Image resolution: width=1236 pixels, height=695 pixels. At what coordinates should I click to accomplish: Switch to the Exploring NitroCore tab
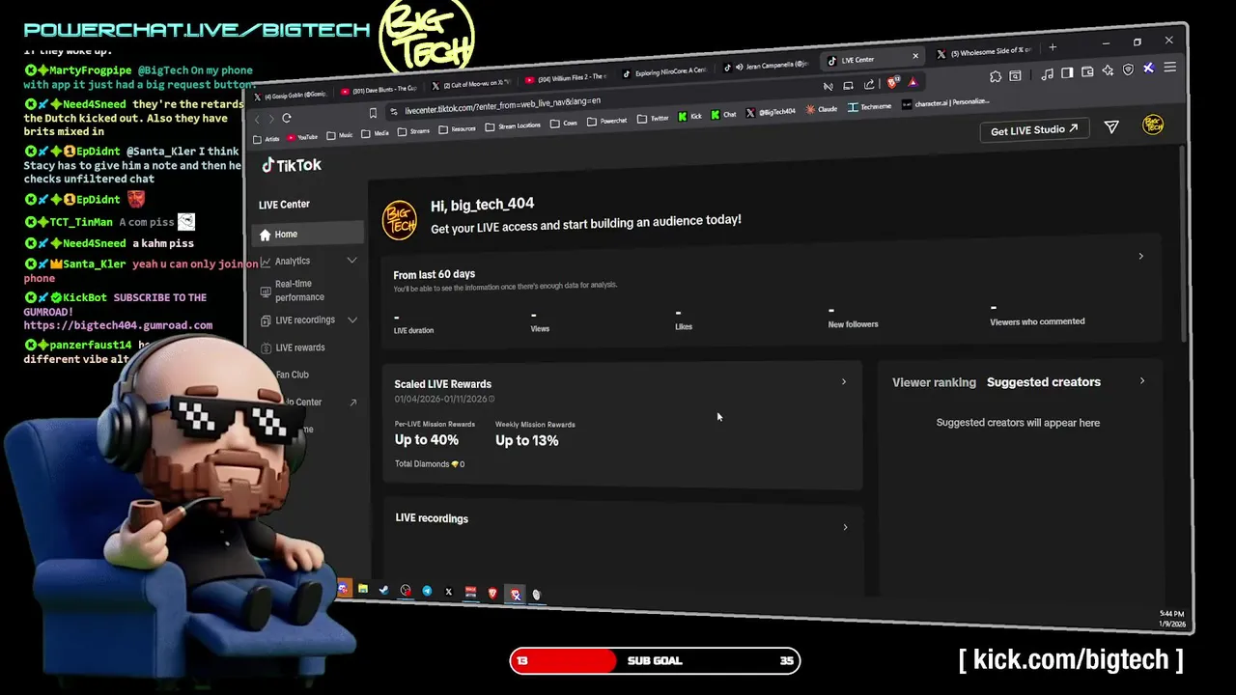664,72
